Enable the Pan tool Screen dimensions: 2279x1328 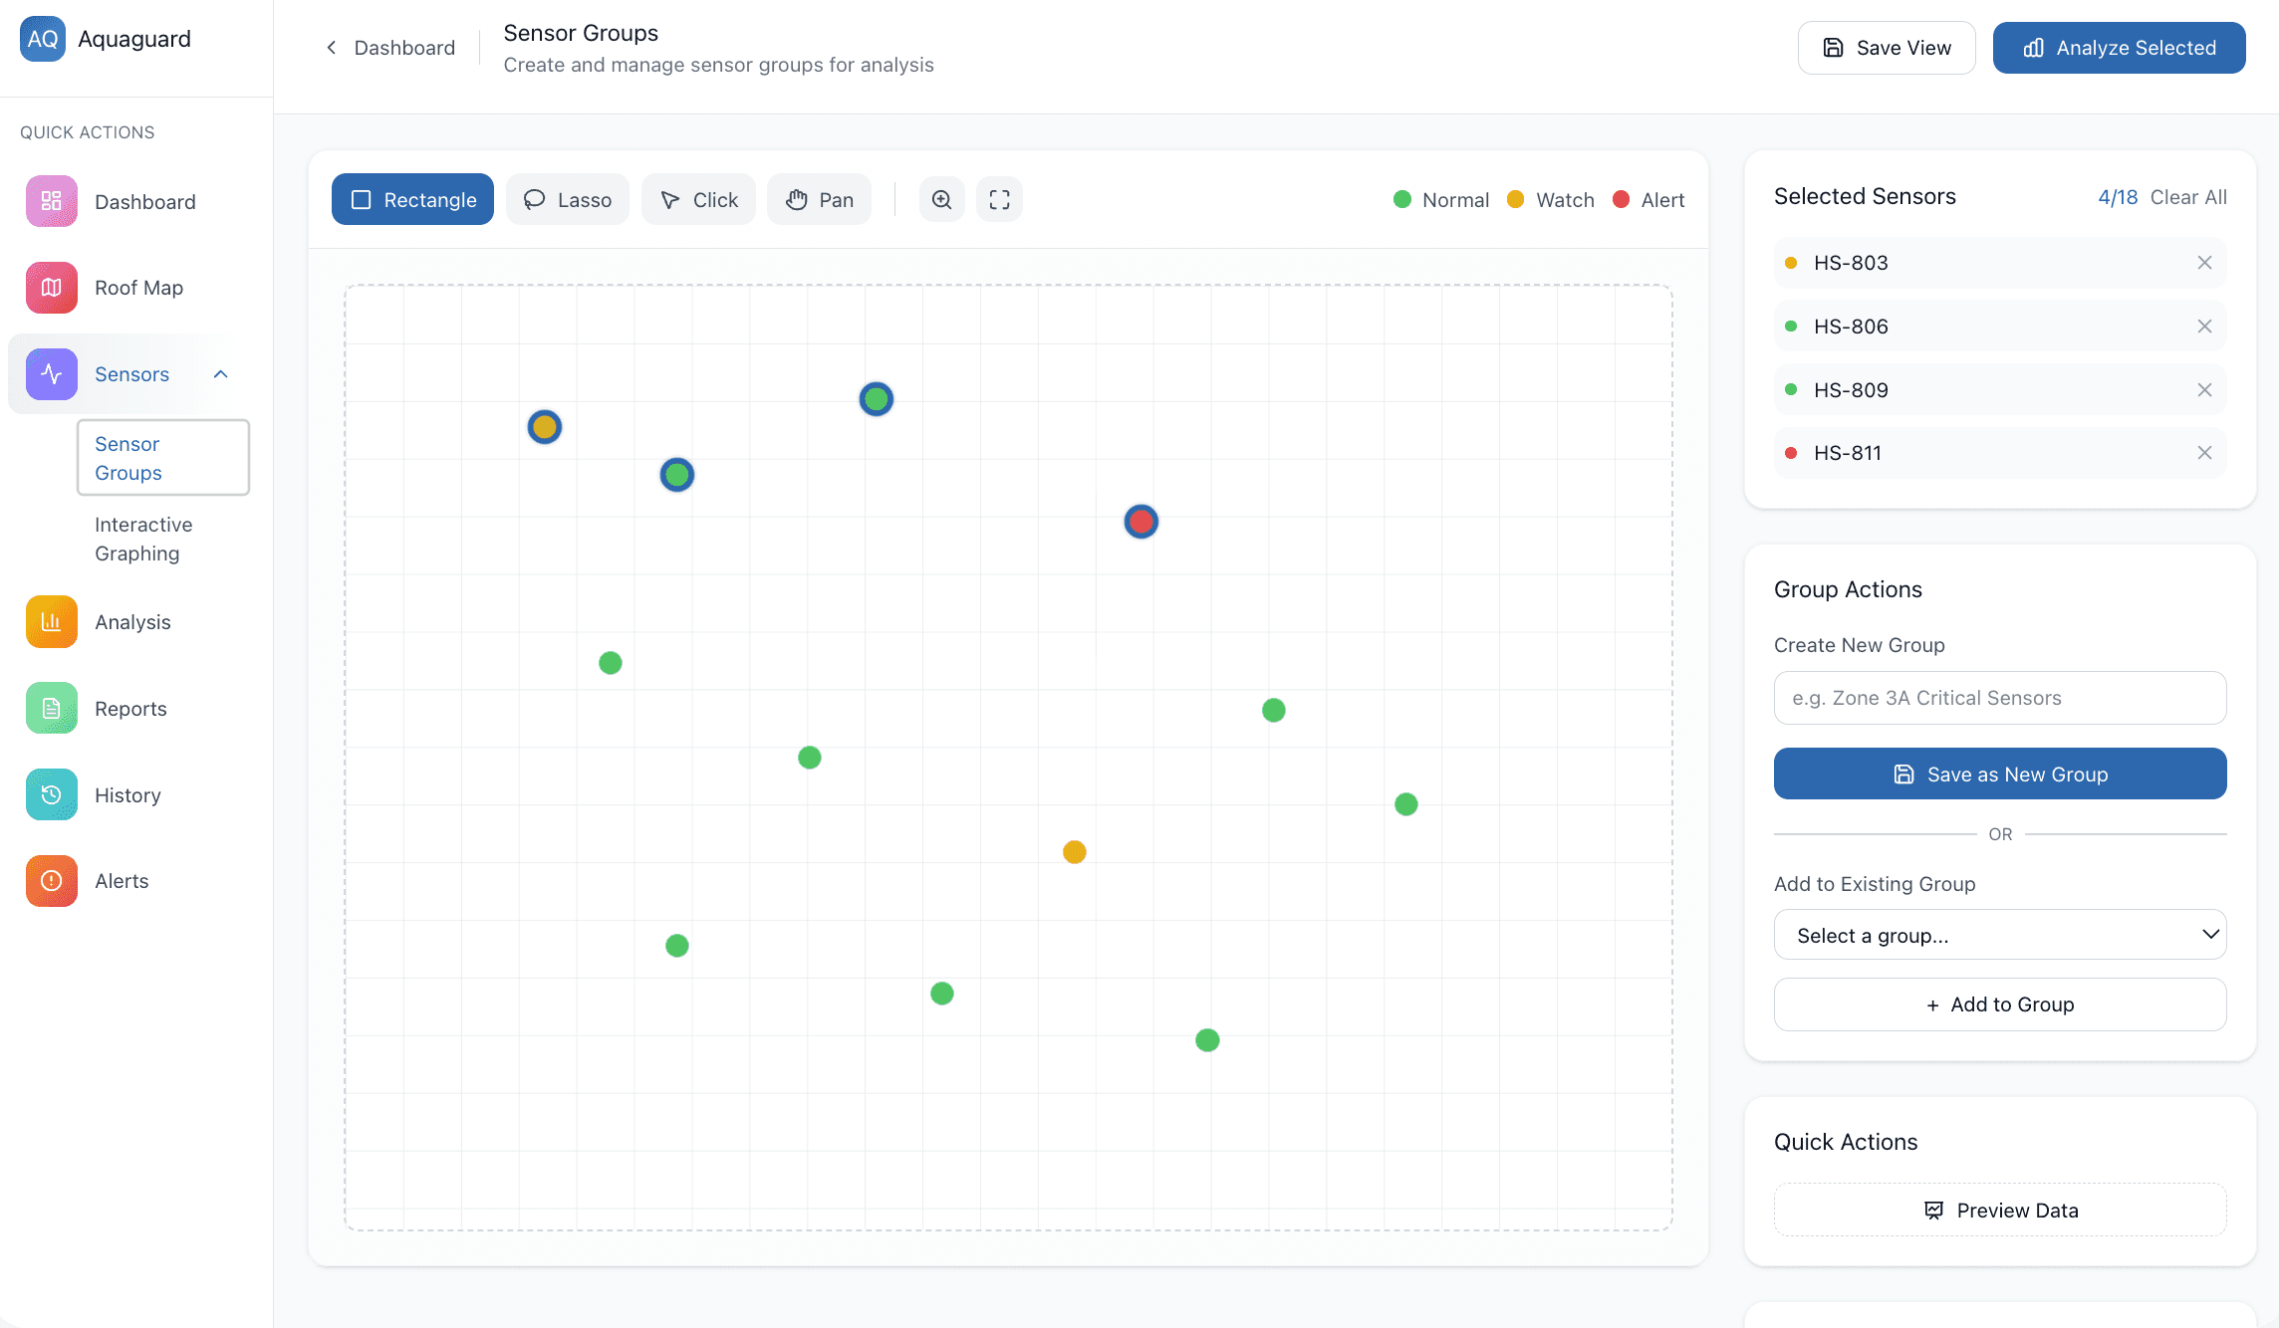819,199
